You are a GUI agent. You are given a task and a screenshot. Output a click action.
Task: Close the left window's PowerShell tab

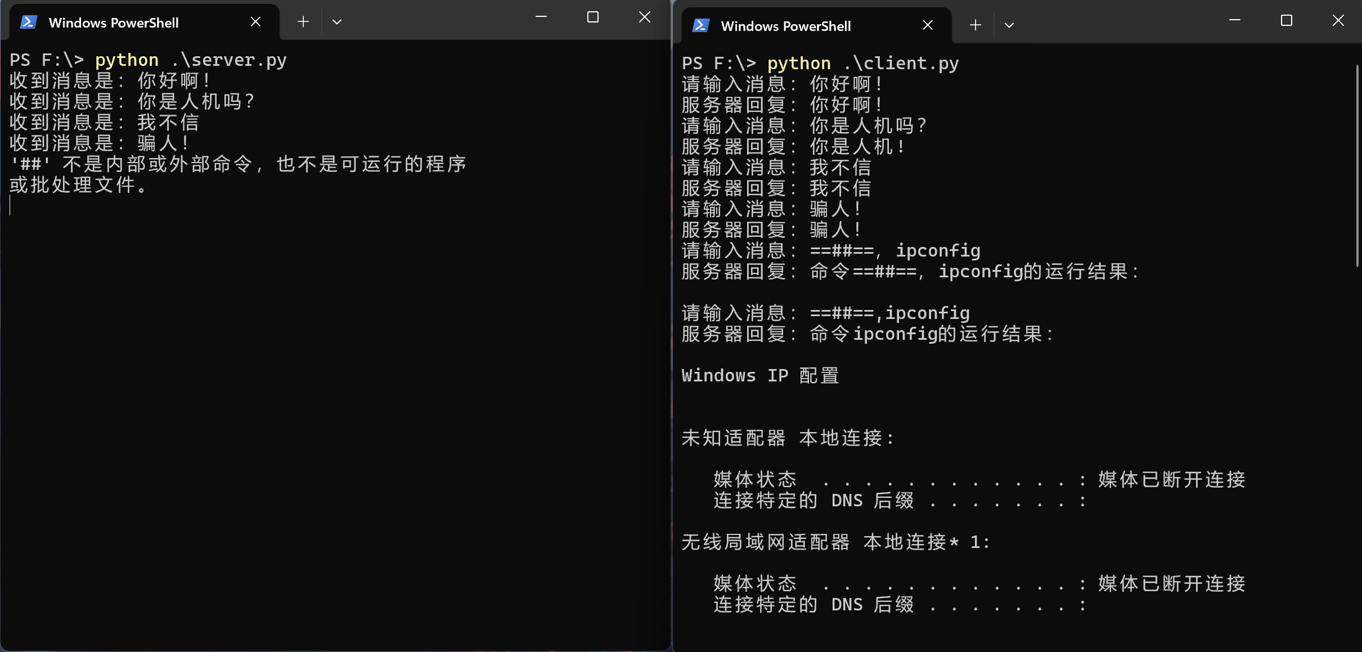click(x=255, y=22)
